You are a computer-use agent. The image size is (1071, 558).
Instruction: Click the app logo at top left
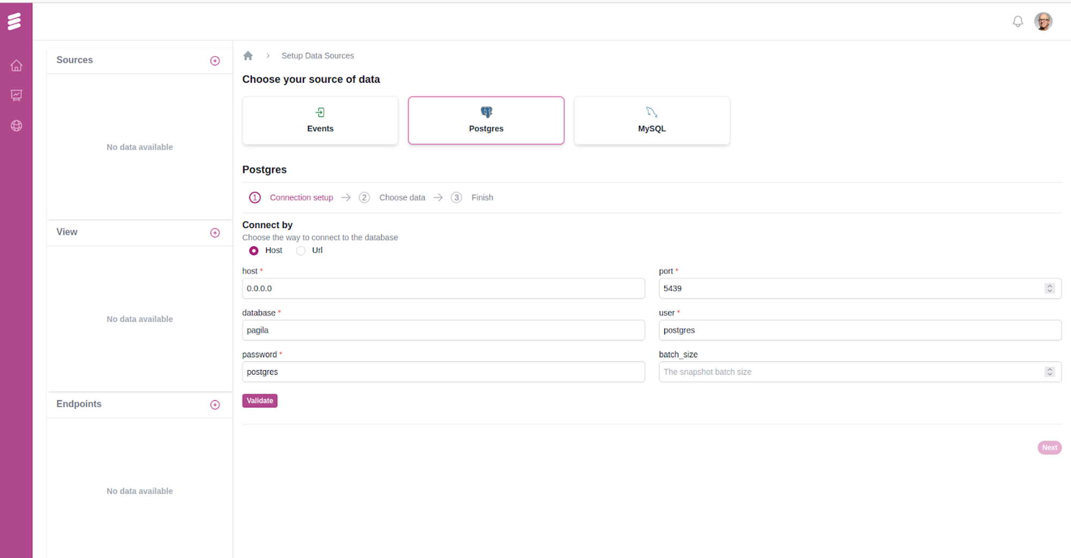14,21
